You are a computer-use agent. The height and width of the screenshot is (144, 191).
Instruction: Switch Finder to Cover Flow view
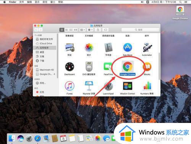[x=76, y=30]
